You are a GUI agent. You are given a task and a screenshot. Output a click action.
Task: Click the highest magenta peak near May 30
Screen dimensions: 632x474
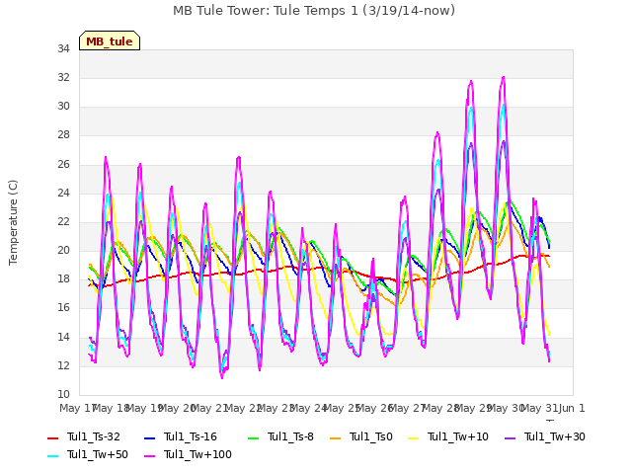503,77
